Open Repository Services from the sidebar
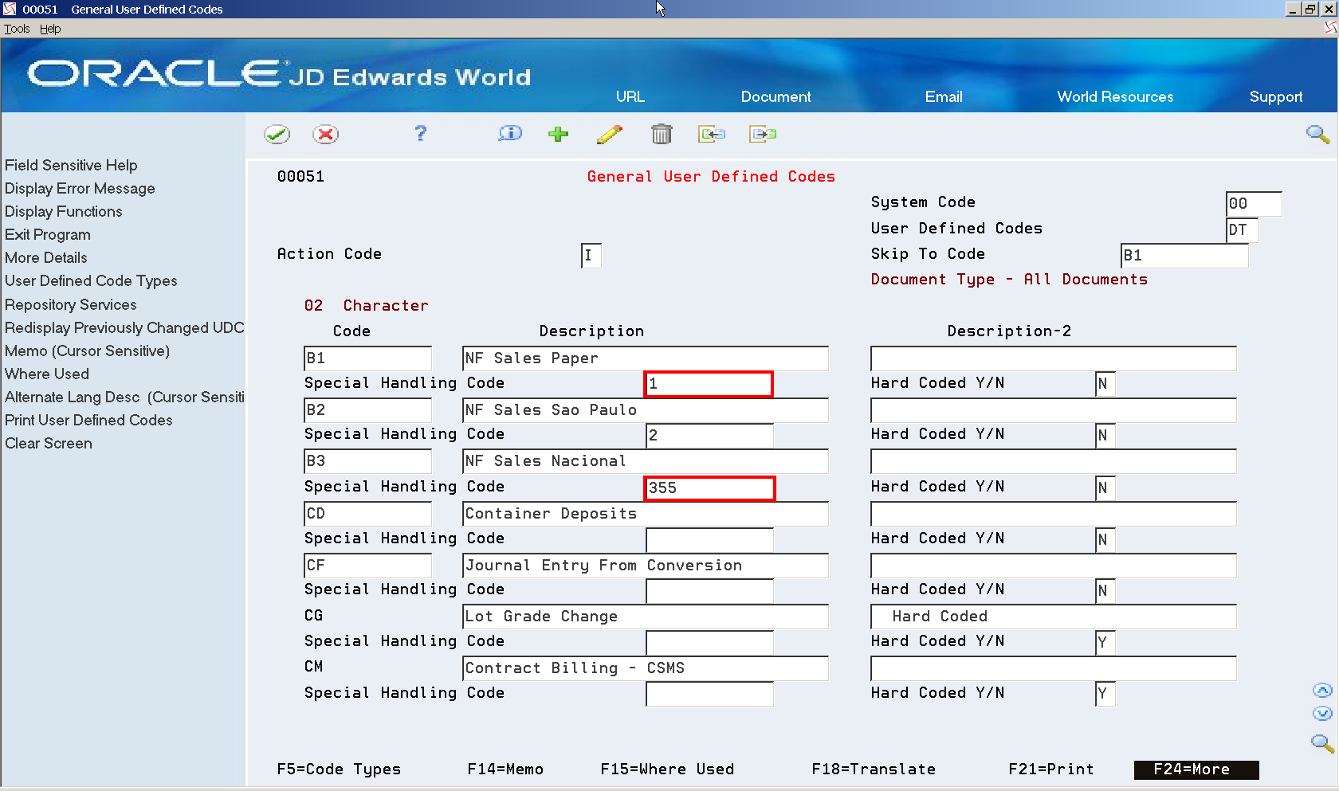Image resolution: width=1339 pixels, height=791 pixels. [x=71, y=304]
